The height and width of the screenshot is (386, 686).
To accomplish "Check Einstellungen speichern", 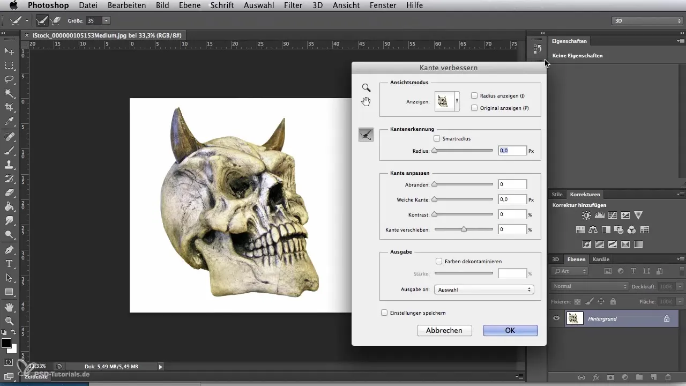I will (384, 313).
